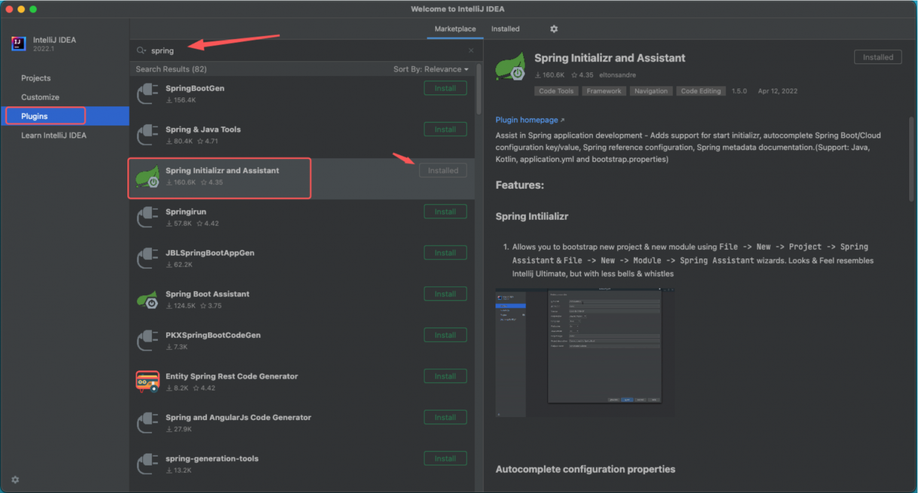
Task: Open the Plugin homepage link
Action: [526, 120]
